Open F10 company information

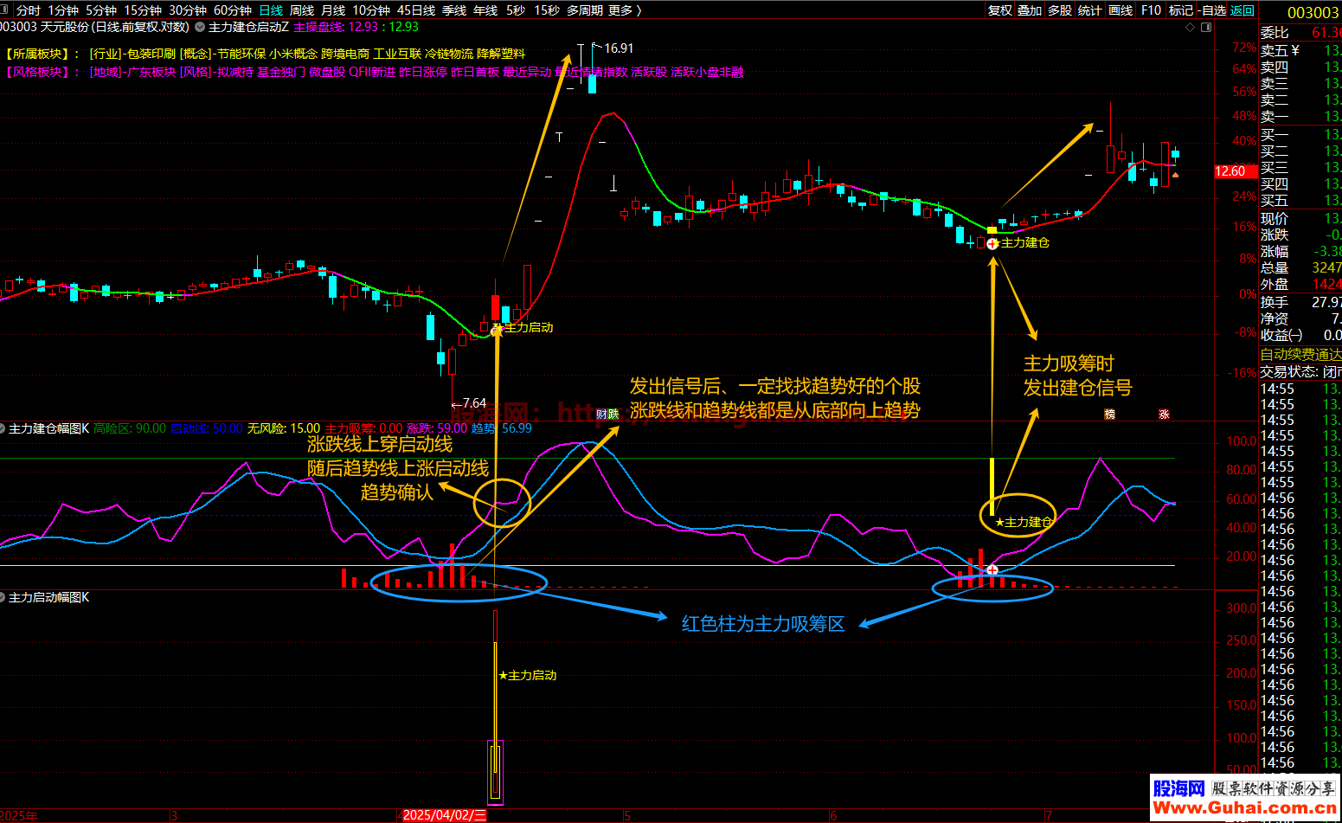point(1151,10)
